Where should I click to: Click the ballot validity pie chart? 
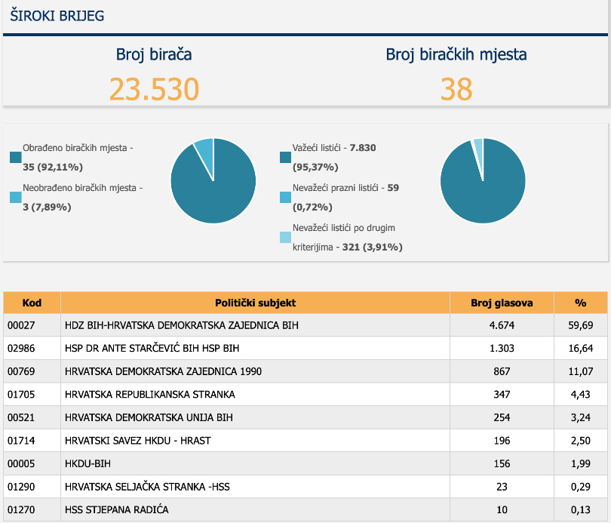pos(483,181)
